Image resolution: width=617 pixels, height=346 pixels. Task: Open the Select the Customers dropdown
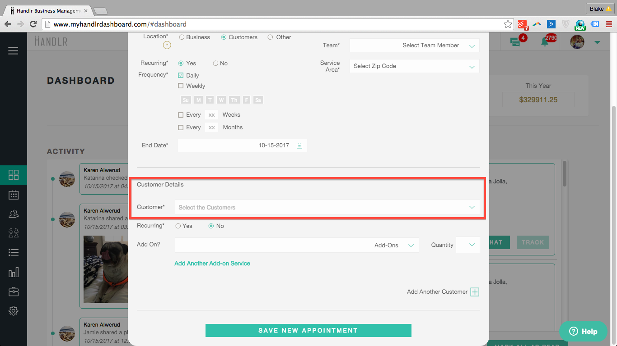click(327, 208)
